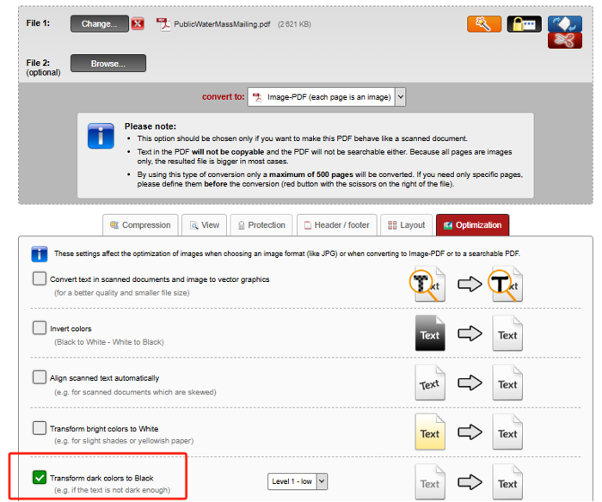Click vector text magnifier result icon
602x502 pixels.
(506, 284)
